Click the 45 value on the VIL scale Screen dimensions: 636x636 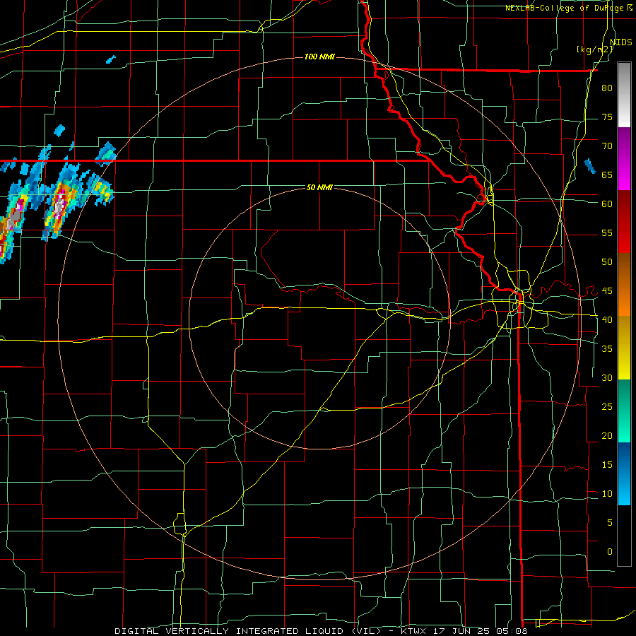(607, 291)
